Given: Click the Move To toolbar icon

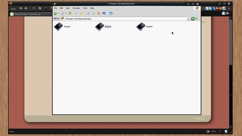Looking at the screenshot, I should (x=88, y=14).
